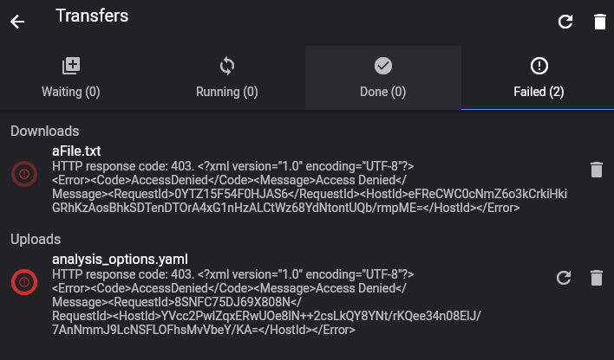Click the error status icon for aFile.txt
This screenshot has height=360, width=614.
coord(24,174)
